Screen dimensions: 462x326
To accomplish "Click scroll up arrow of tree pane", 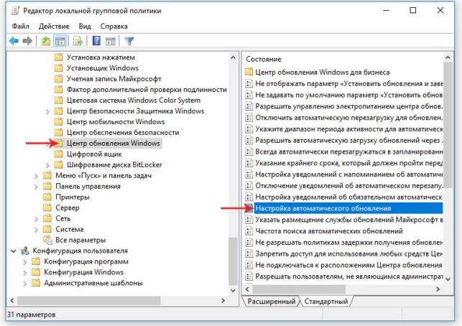I will pos(233,57).
